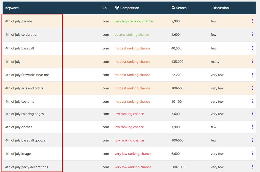The width and height of the screenshot is (260, 172).
Task: Click search volume 1,900
Action: 175,127
